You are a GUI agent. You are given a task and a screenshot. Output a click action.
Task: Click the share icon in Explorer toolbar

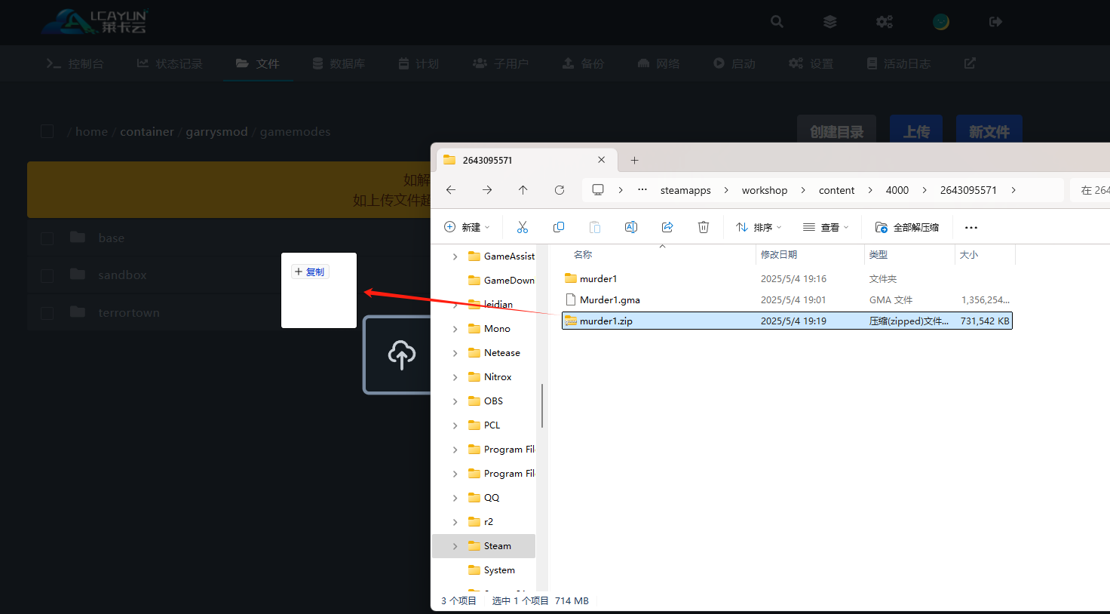point(667,227)
